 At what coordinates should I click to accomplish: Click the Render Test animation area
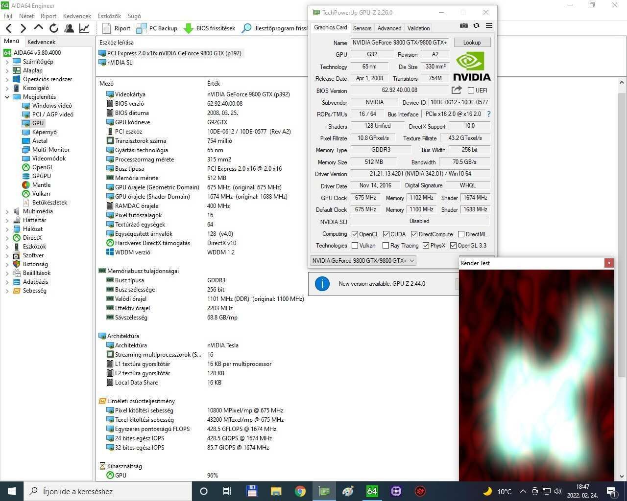[x=536, y=375]
